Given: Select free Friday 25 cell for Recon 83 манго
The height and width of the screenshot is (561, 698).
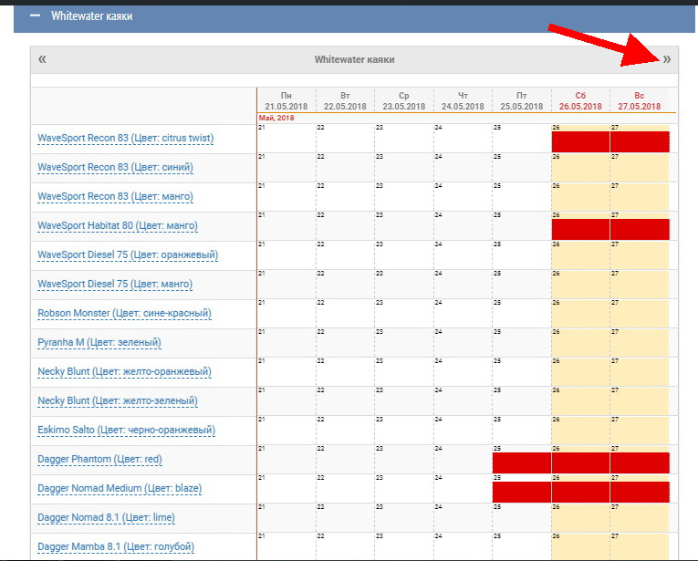Looking at the screenshot, I should [522, 197].
